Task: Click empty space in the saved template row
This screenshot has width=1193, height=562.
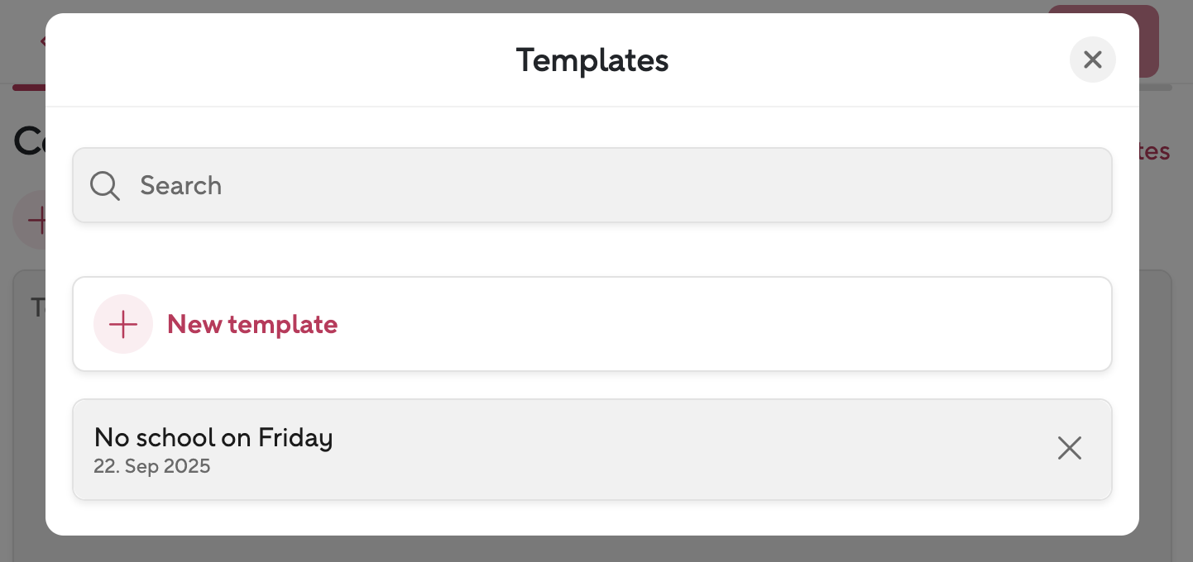Action: coord(662,450)
